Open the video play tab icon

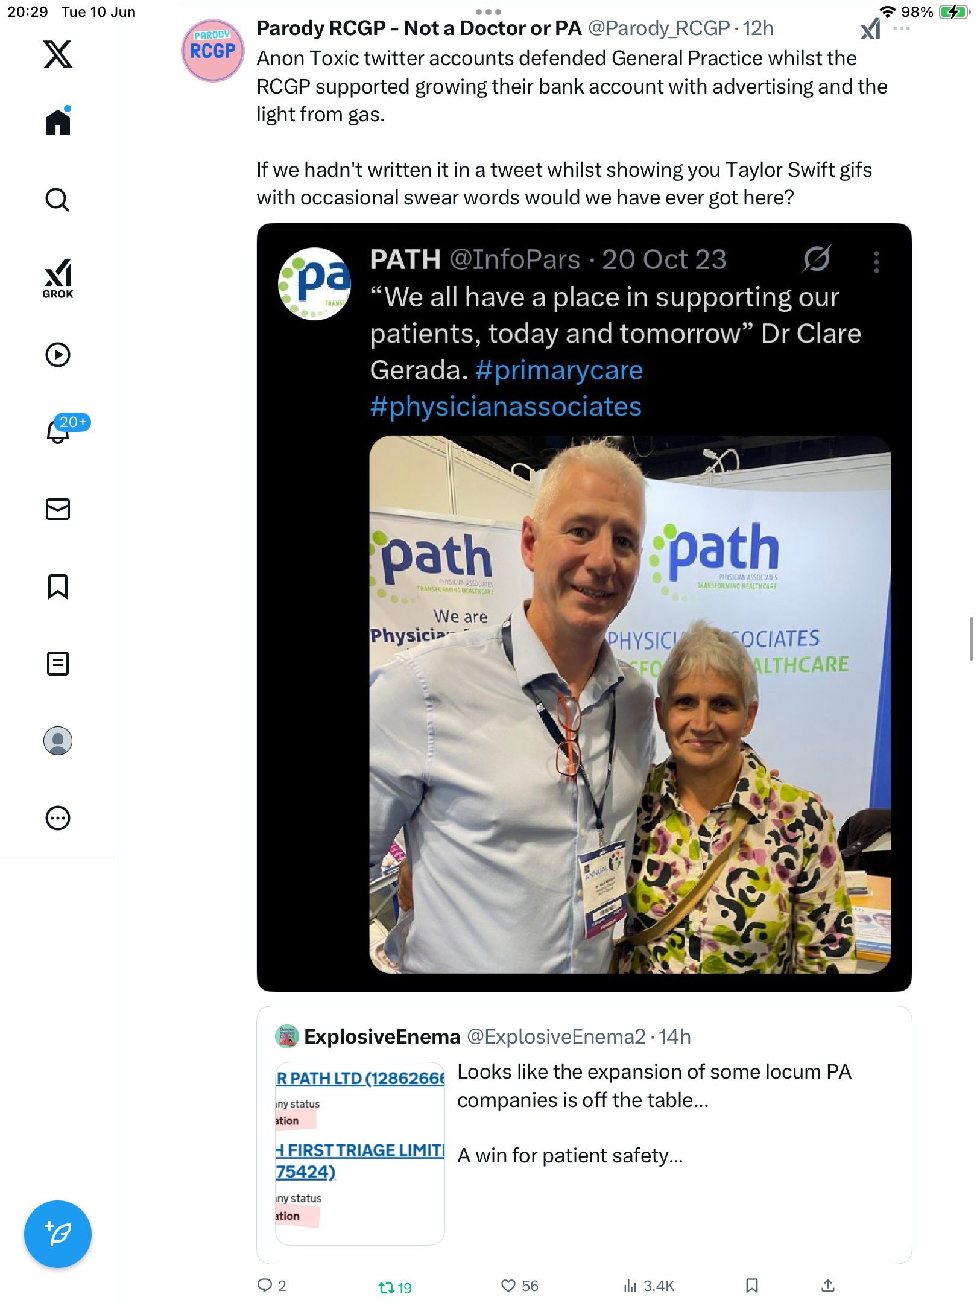point(58,355)
